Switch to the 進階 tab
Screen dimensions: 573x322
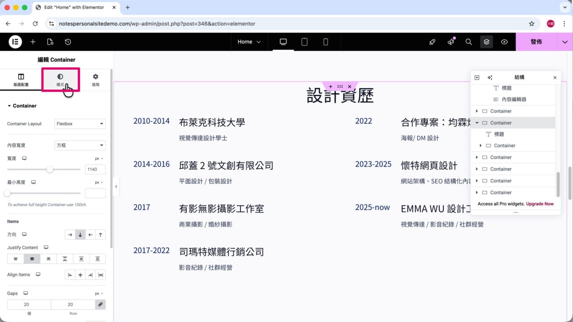tap(95, 80)
